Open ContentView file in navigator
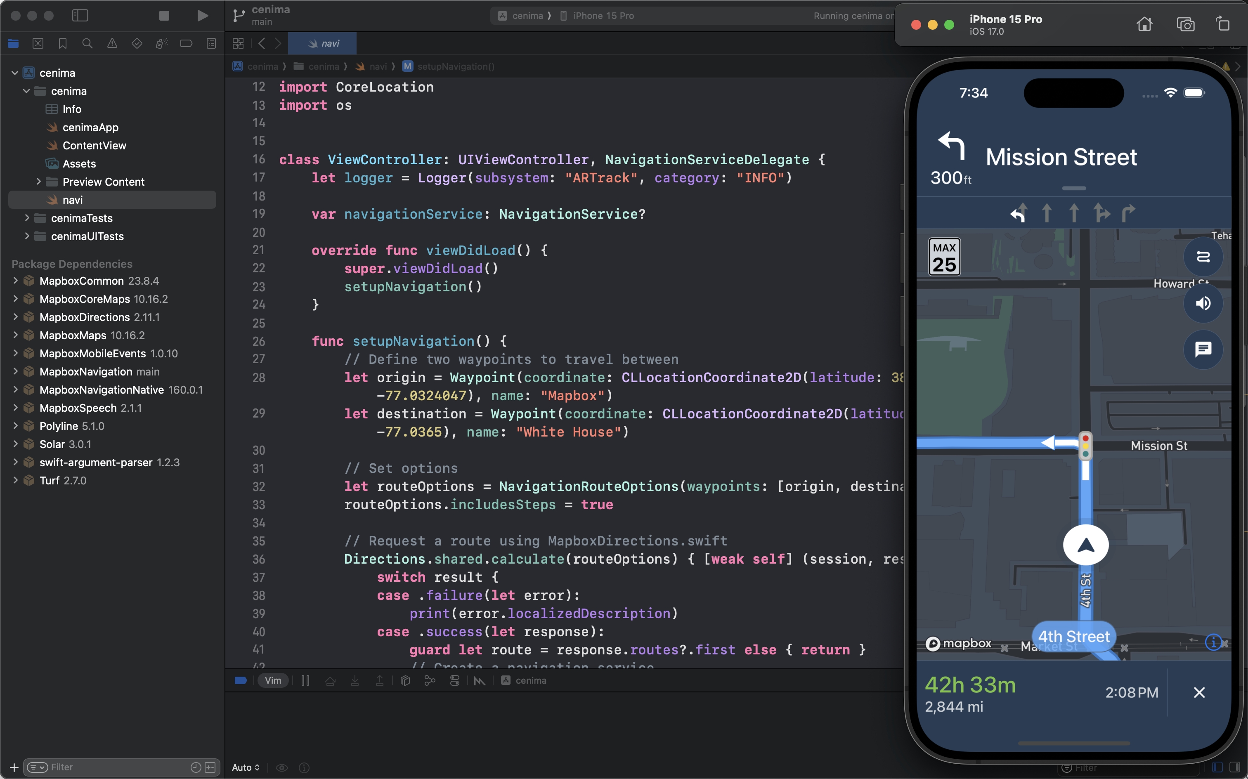The image size is (1248, 779). (x=94, y=145)
